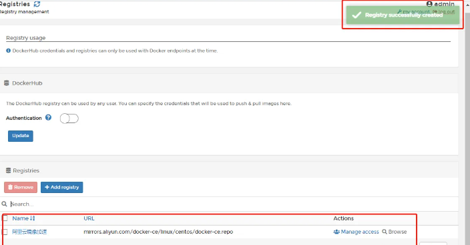This screenshot has width=470, height=245.
Task: Click Browse for the registry
Action: (x=395, y=232)
